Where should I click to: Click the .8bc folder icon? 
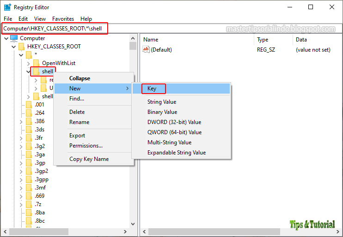coord(29,221)
